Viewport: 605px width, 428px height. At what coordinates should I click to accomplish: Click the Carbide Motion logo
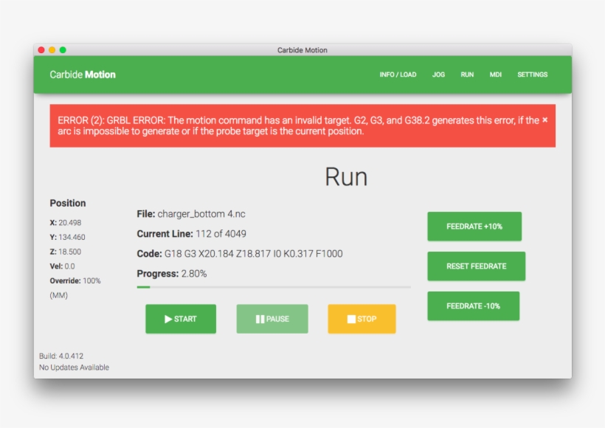point(83,75)
